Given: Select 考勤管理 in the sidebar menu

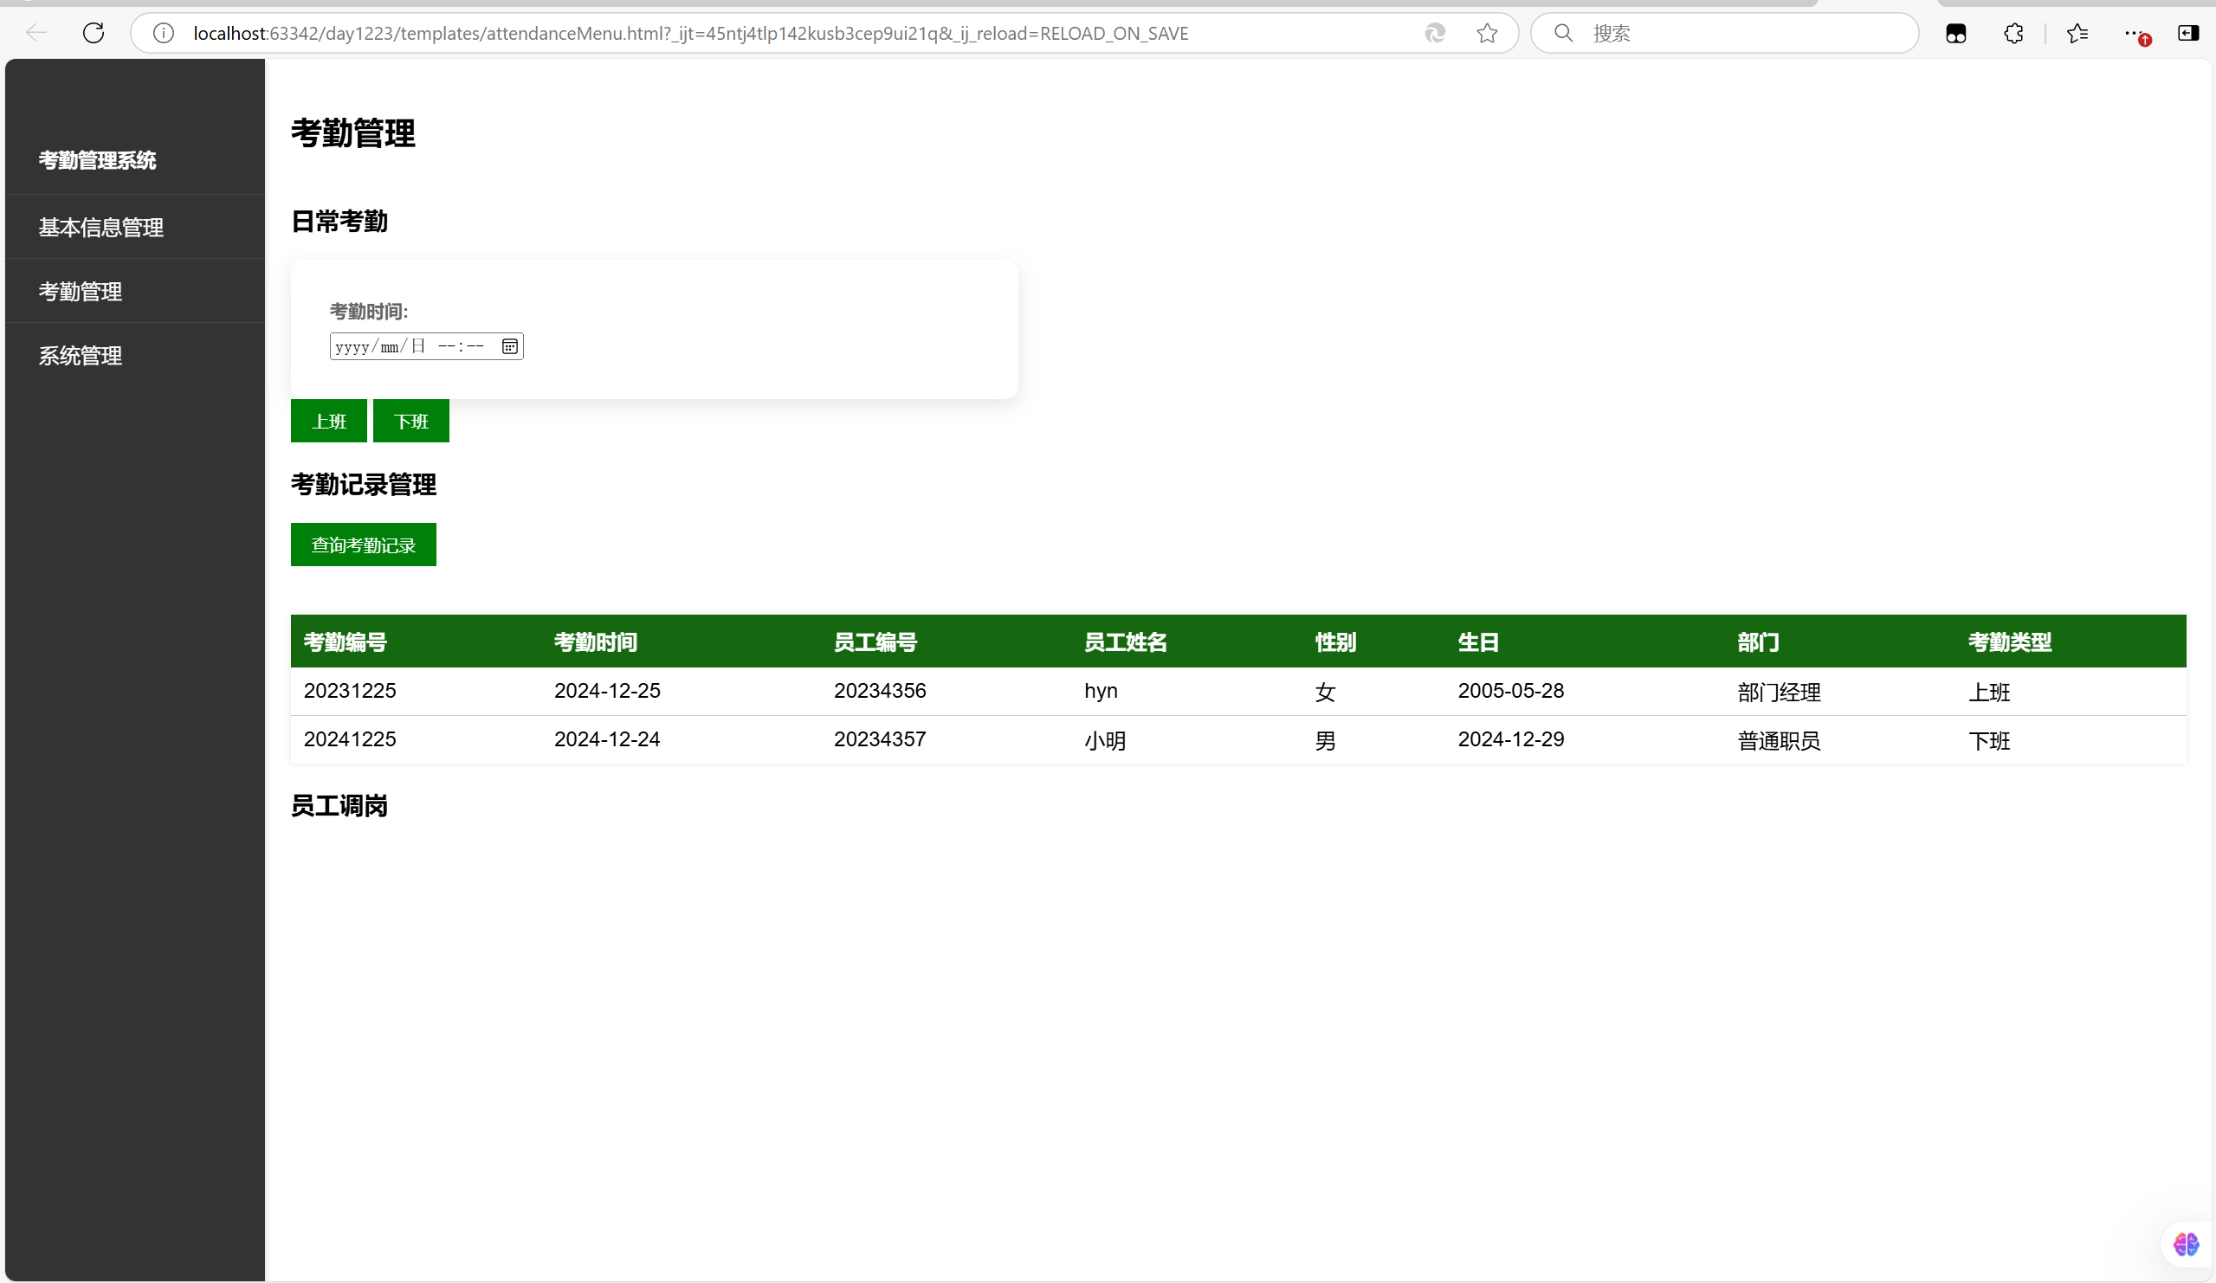Looking at the screenshot, I should (80, 292).
